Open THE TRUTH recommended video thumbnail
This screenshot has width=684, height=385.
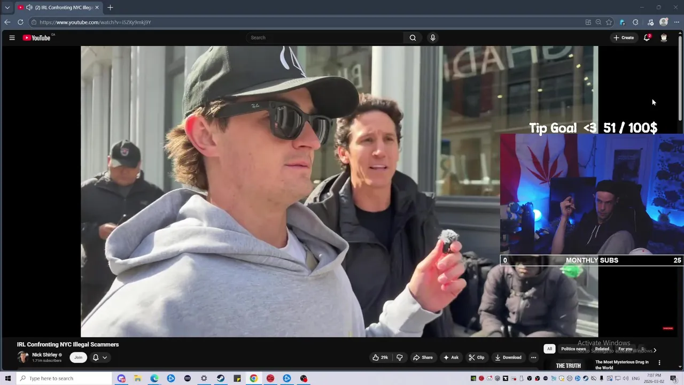(568, 364)
